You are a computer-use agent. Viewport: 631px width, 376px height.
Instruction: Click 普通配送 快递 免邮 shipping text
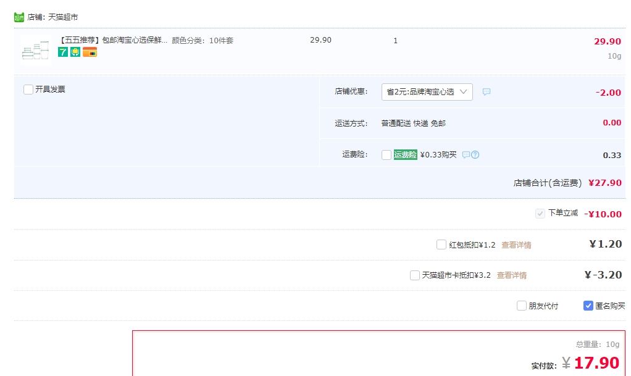(x=413, y=123)
